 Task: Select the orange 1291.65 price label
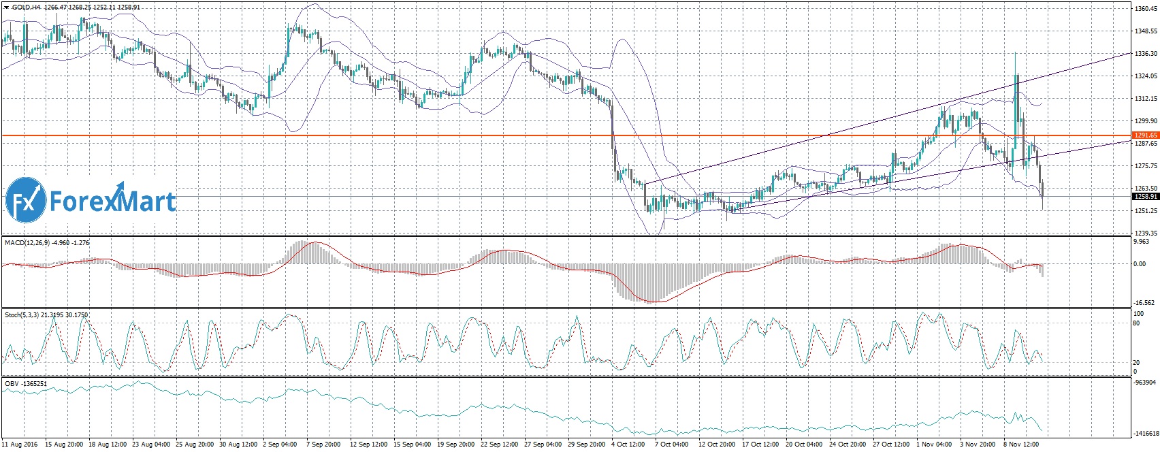[x=1145, y=135]
